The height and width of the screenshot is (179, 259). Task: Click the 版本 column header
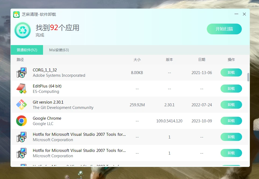click(169, 60)
